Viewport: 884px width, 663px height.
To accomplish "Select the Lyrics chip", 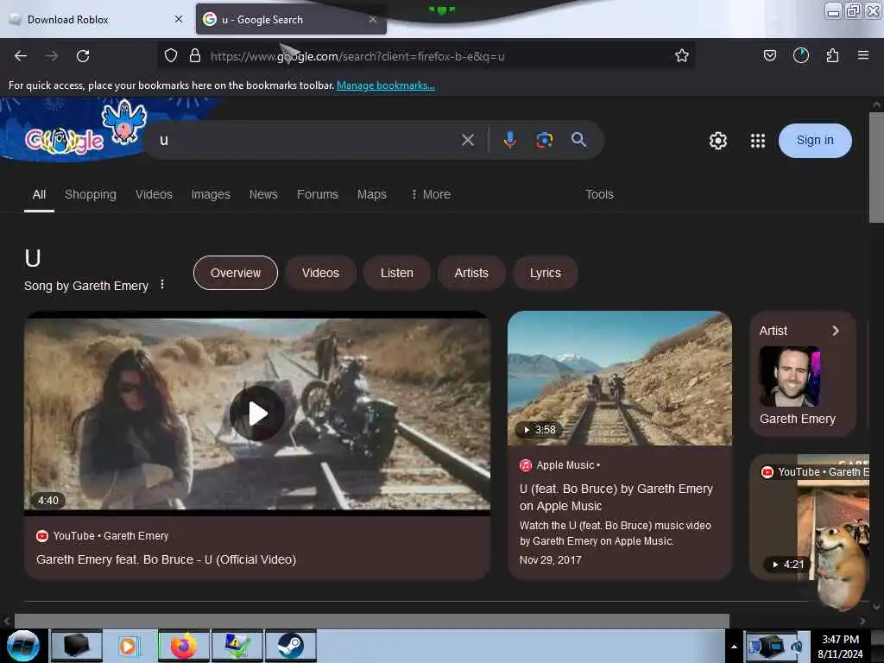I will 546,273.
